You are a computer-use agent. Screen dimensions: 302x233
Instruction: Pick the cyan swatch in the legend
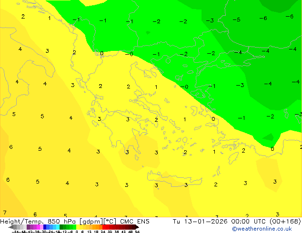click(58, 227)
